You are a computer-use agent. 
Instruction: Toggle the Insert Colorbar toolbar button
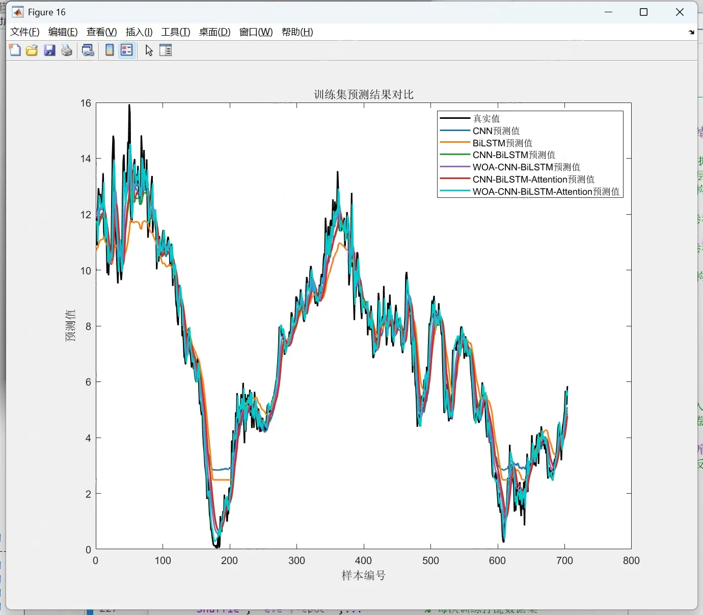pyautogui.click(x=110, y=50)
